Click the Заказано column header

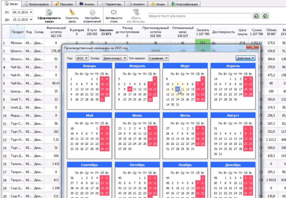[x=106, y=32]
